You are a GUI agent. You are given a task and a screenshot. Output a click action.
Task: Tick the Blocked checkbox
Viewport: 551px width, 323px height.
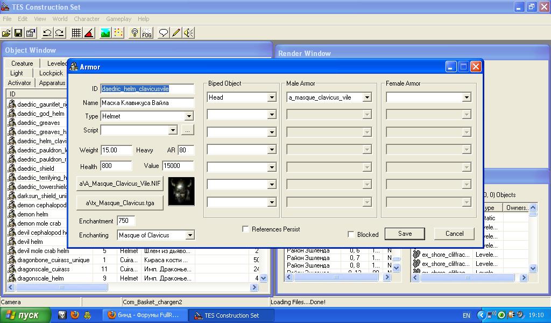point(351,234)
